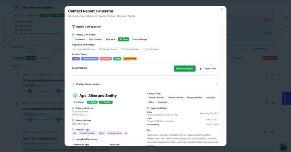The image size is (291, 152).
Task: Toggle the purple Tasks activity type
Action: click(76, 59)
